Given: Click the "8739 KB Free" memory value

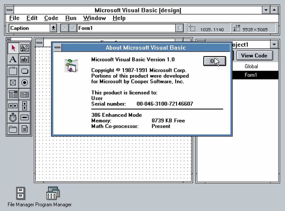Looking at the screenshot, I should pyautogui.click(x=168, y=121).
